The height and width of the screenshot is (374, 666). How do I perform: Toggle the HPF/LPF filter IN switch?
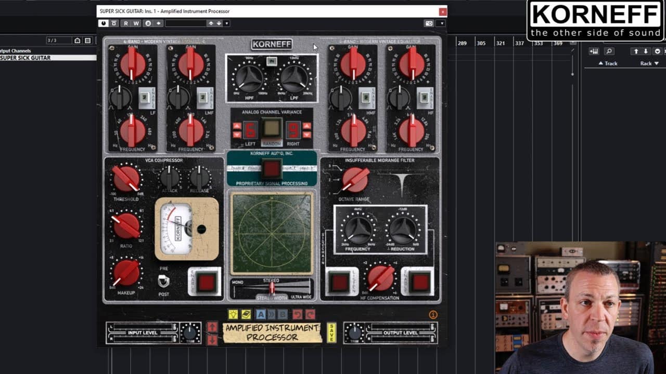click(x=271, y=61)
